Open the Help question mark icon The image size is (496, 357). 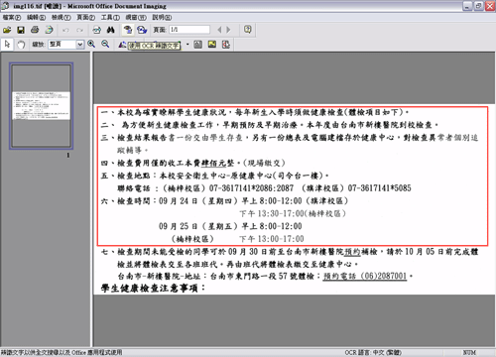click(248, 30)
